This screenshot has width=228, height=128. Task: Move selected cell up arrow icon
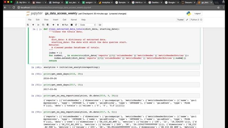click(x=53, y=25)
